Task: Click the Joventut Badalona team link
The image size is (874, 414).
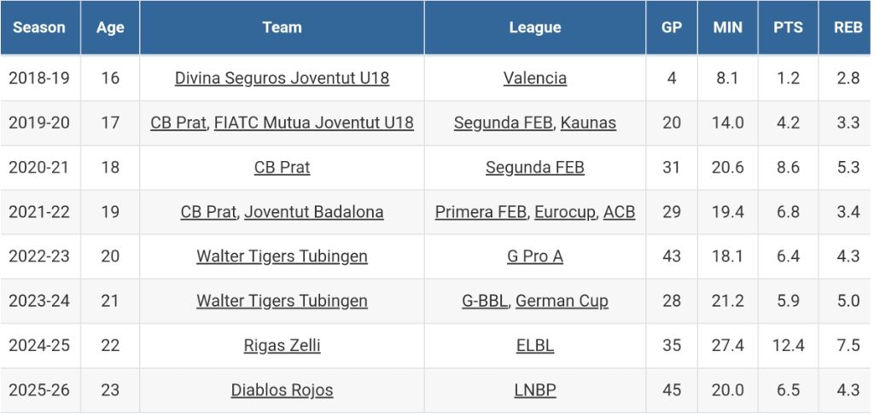Action: [313, 212]
